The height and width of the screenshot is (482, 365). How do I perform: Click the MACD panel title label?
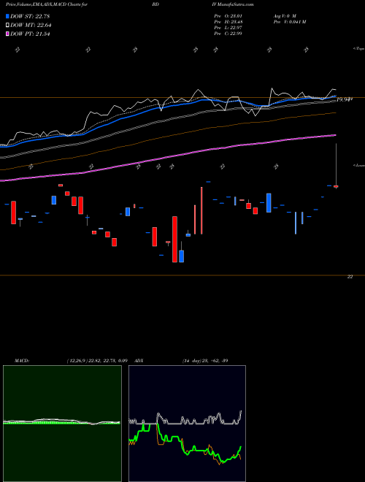[22, 361]
